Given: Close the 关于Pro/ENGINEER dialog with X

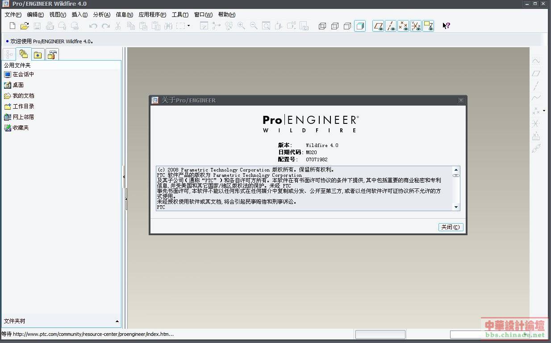Looking at the screenshot, I should coord(461,100).
